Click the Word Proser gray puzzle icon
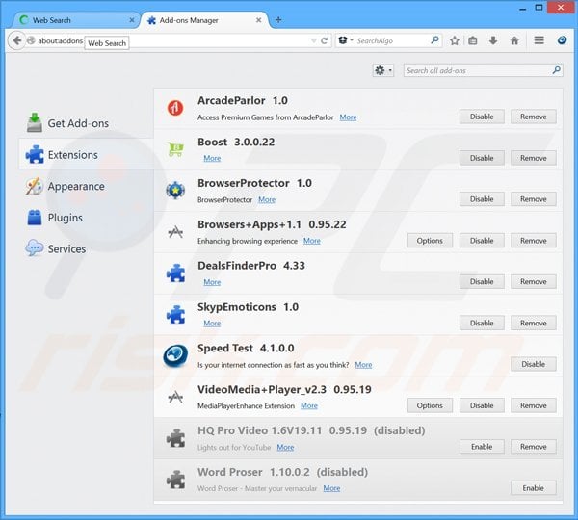Image resolution: width=578 pixels, height=520 pixels. click(x=176, y=480)
